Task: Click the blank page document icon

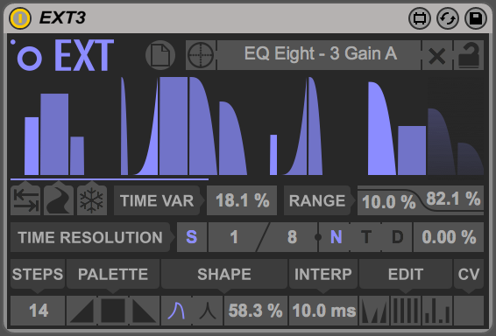Action: pyautogui.click(x=160, y=55)
